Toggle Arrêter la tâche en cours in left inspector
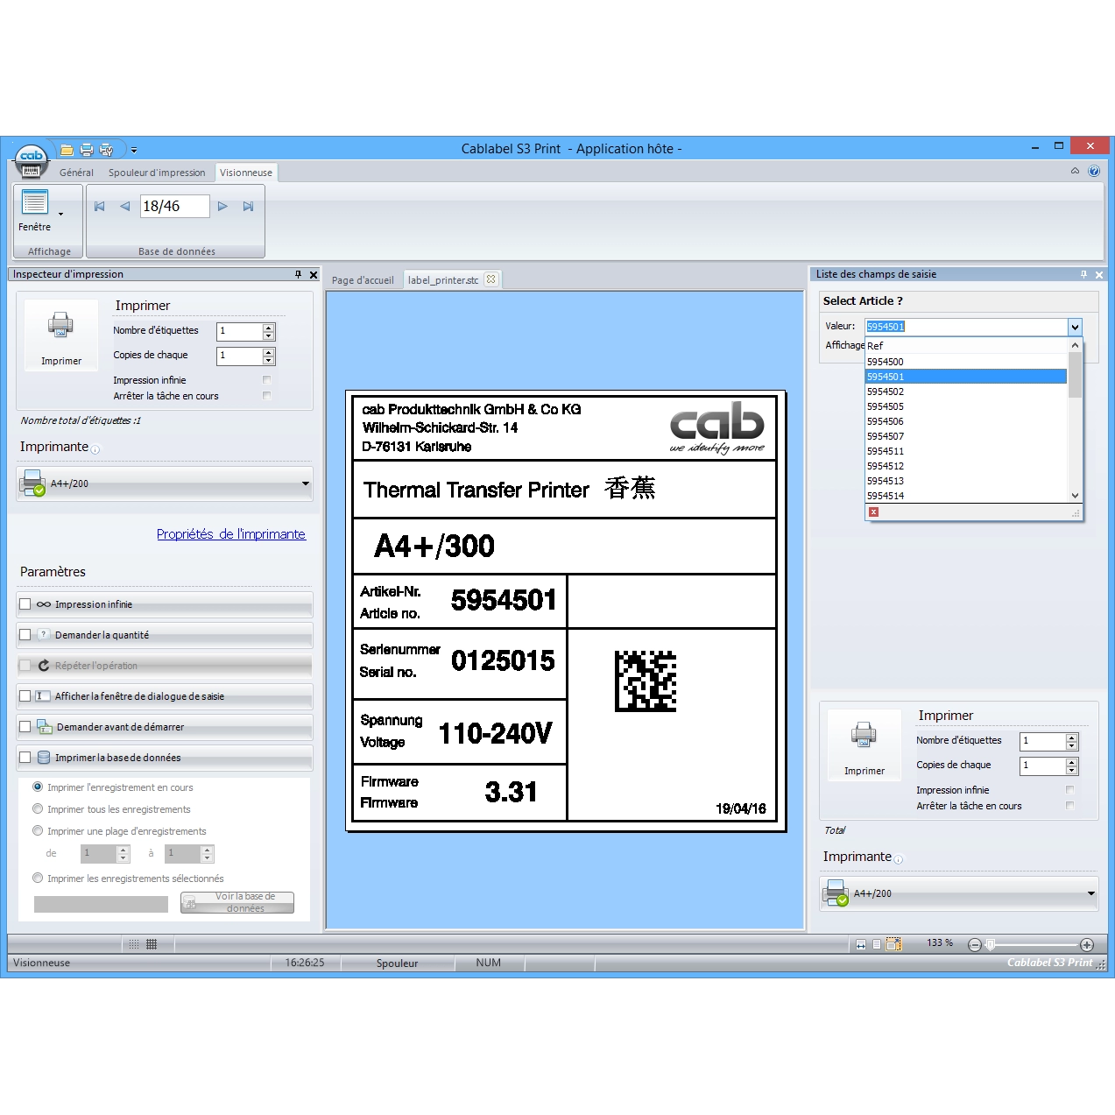The height and width of the screenshot is (1115, 1115). (267, 396)
